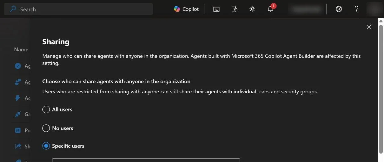Screen dimensions: 384x162
Task: Click the search magnifier icon
Action: click(13, 9)
